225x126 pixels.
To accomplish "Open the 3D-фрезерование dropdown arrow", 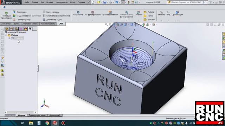I will [110, 20].
